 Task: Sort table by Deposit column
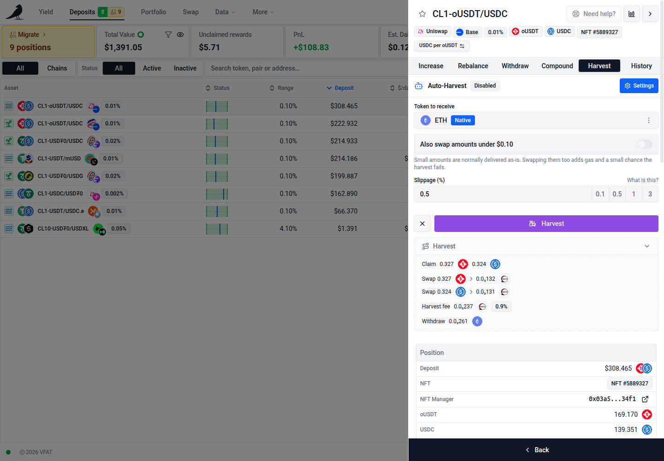coord(340,88)
